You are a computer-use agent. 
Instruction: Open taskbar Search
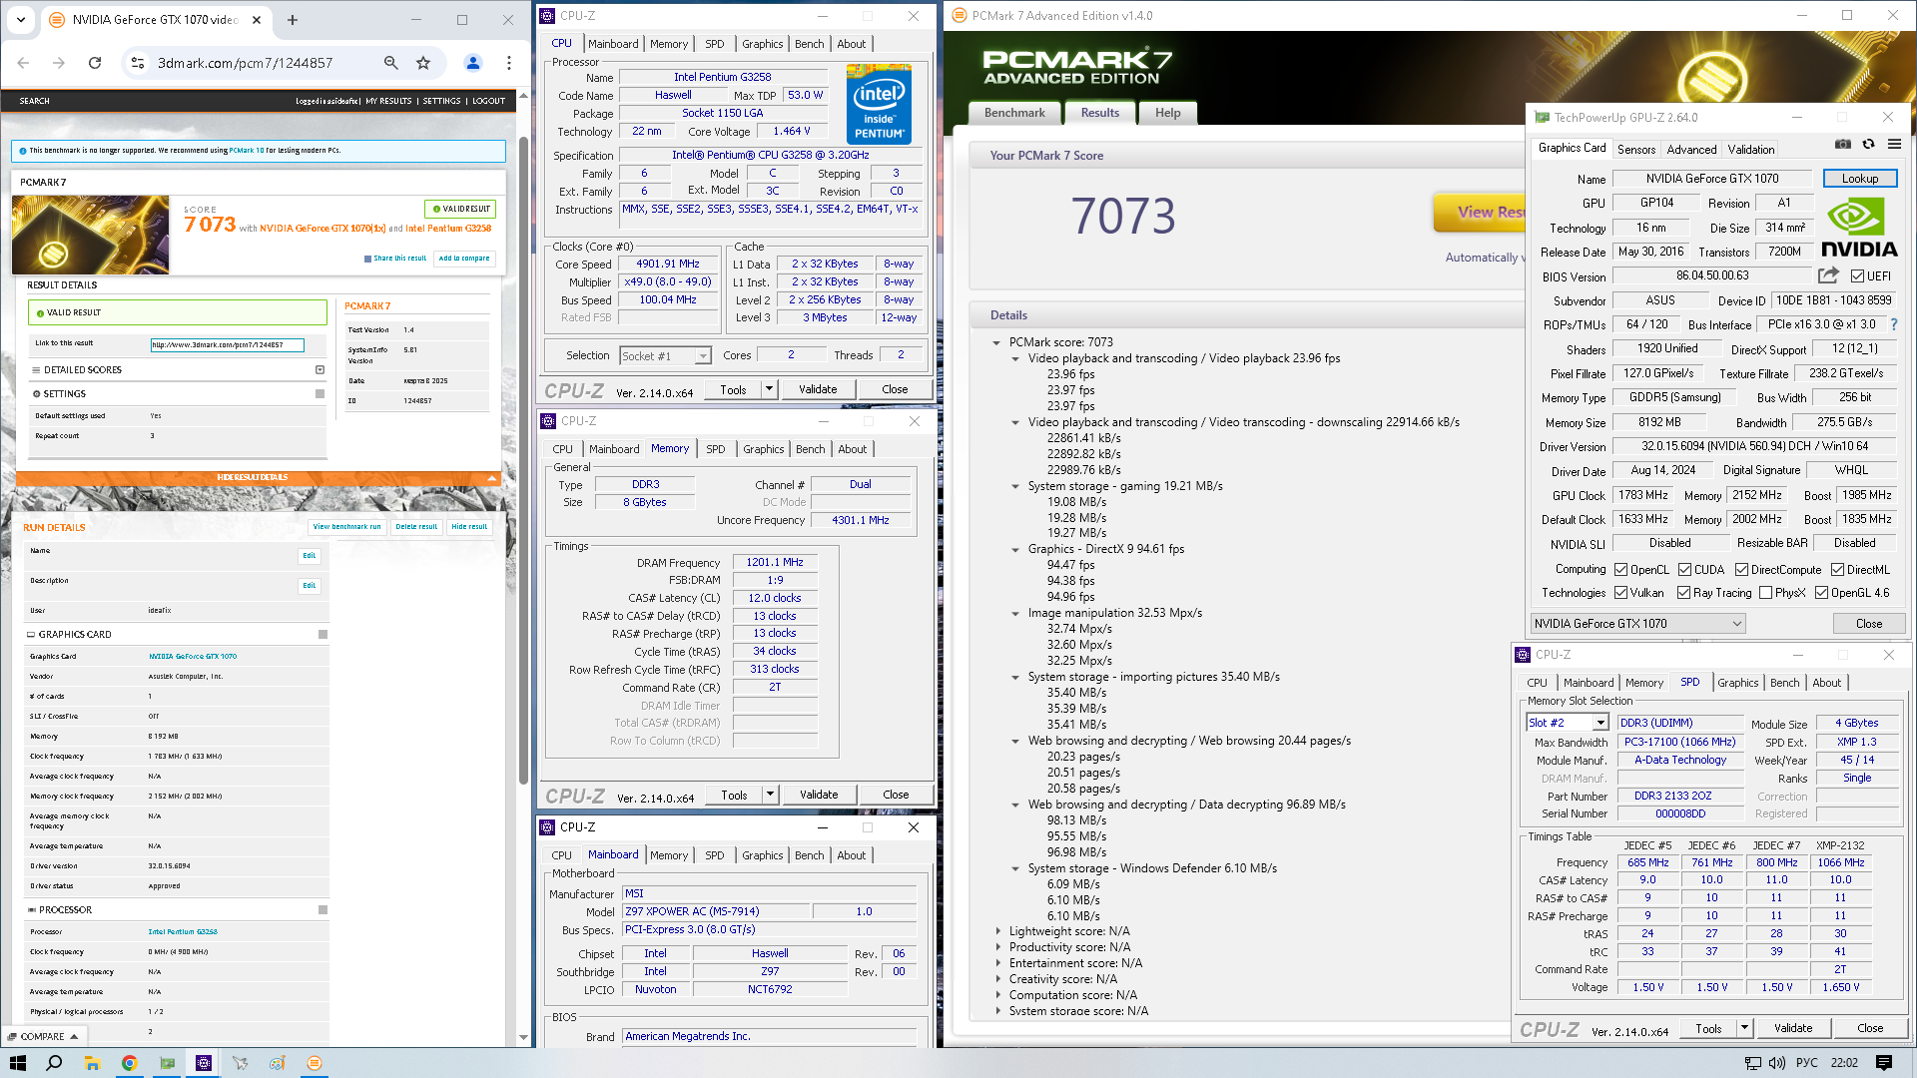(55, 1063)
